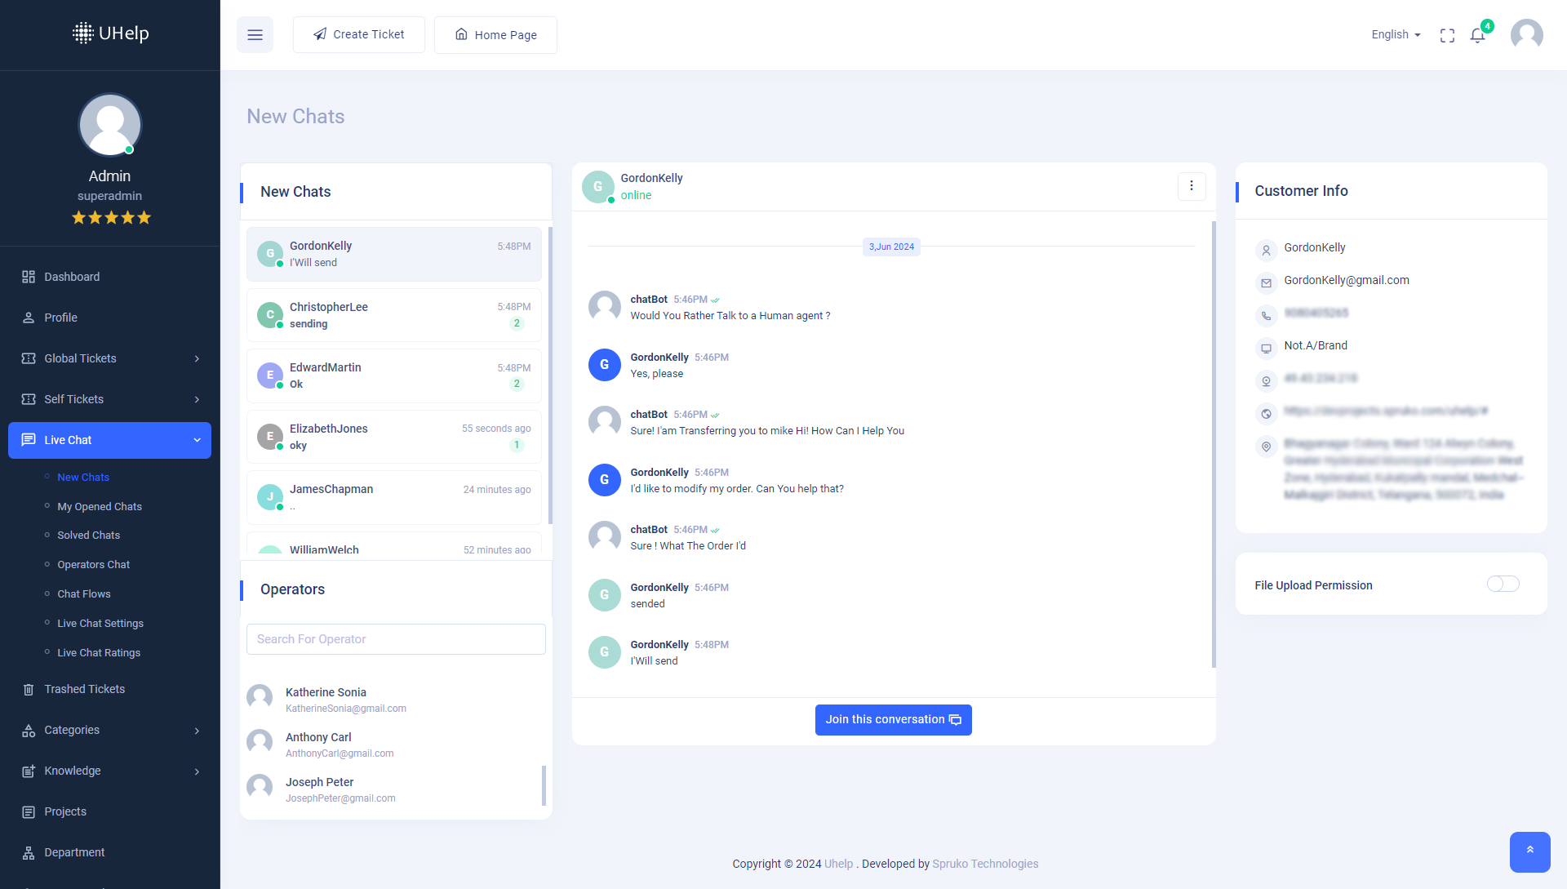This screenshot has width=1567, height=889.
Task: Go to My Opened Chats
Action: 100,506
